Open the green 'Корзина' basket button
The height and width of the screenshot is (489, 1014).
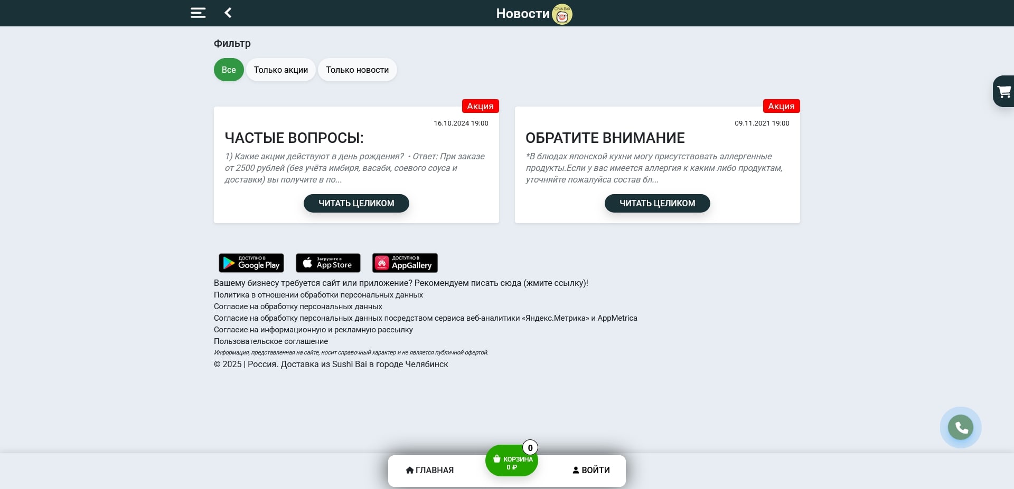[x=511, y=461]
